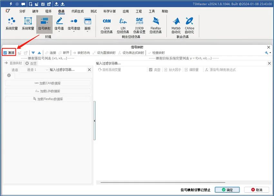
Task: Click 加载CAN数据库 to load database
Action: pos(48,83)
